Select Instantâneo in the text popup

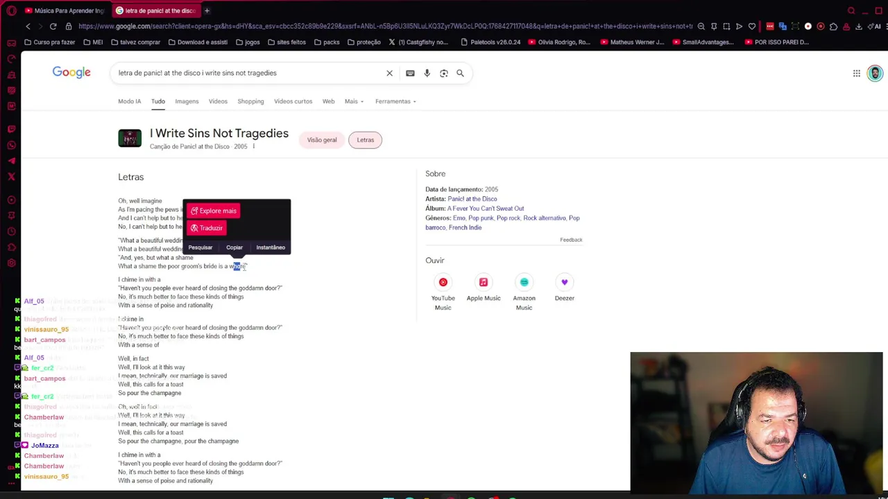pos(271,247)
